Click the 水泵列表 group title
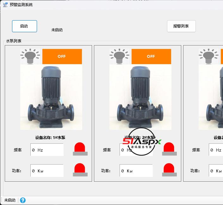This screenshot has width=223, height=205. coord(14,41)
